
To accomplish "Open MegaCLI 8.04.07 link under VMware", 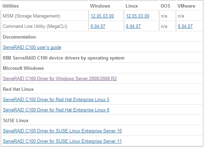I will 185,26.
